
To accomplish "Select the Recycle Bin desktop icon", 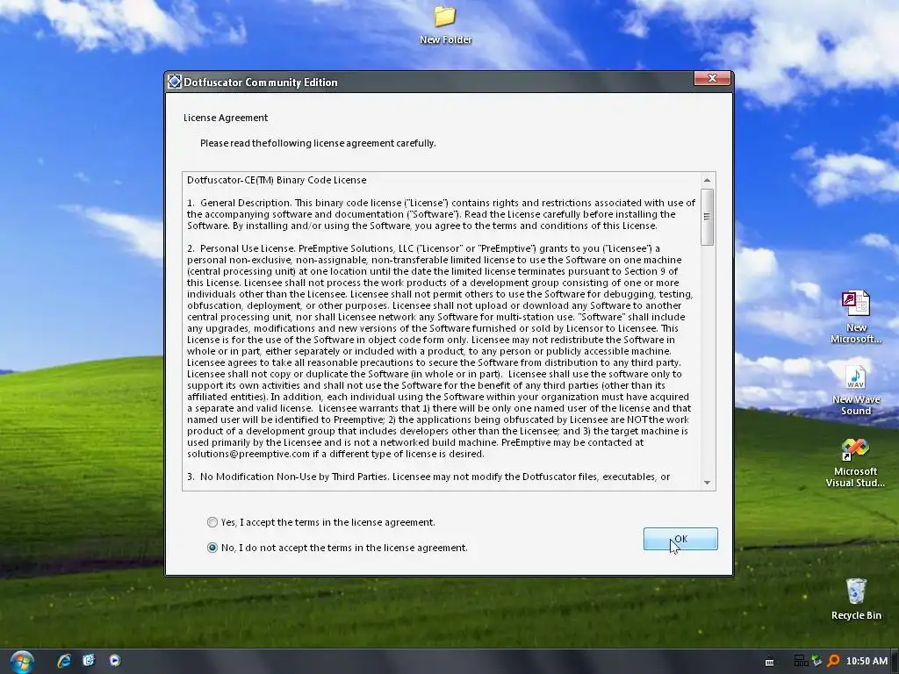I will (856, 599).
